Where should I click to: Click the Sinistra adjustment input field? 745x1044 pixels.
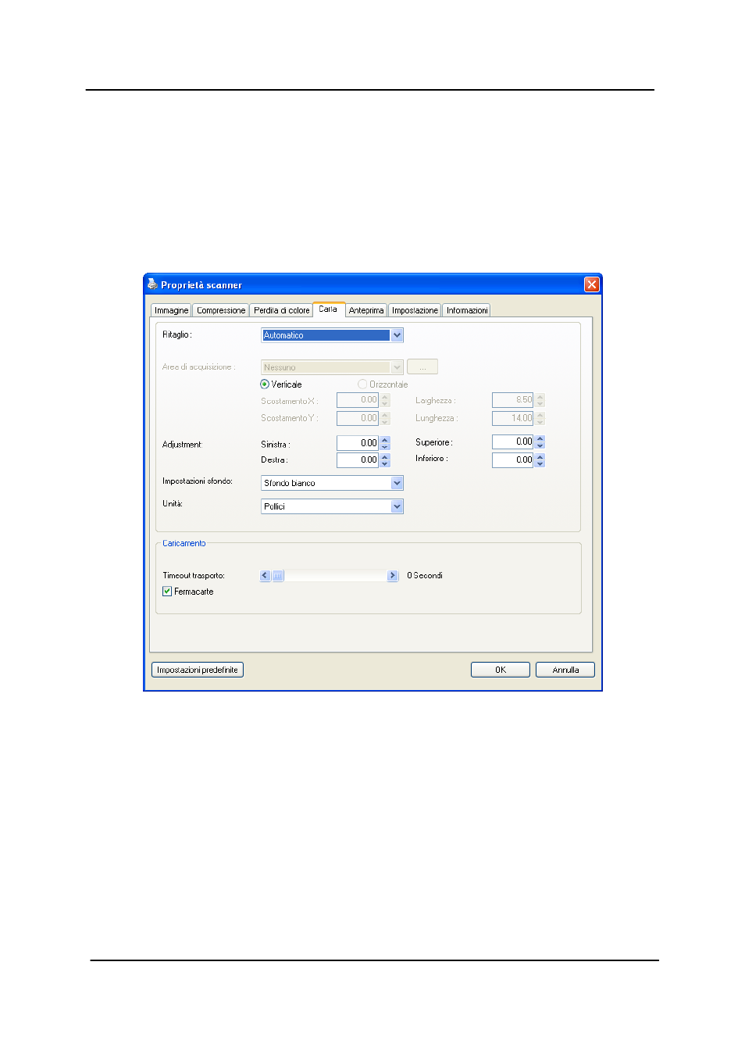(x=358, y=443)
